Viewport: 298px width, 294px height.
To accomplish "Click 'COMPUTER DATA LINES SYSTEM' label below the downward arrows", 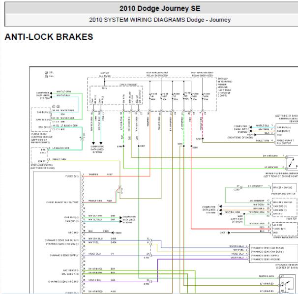I will point(97,149).
